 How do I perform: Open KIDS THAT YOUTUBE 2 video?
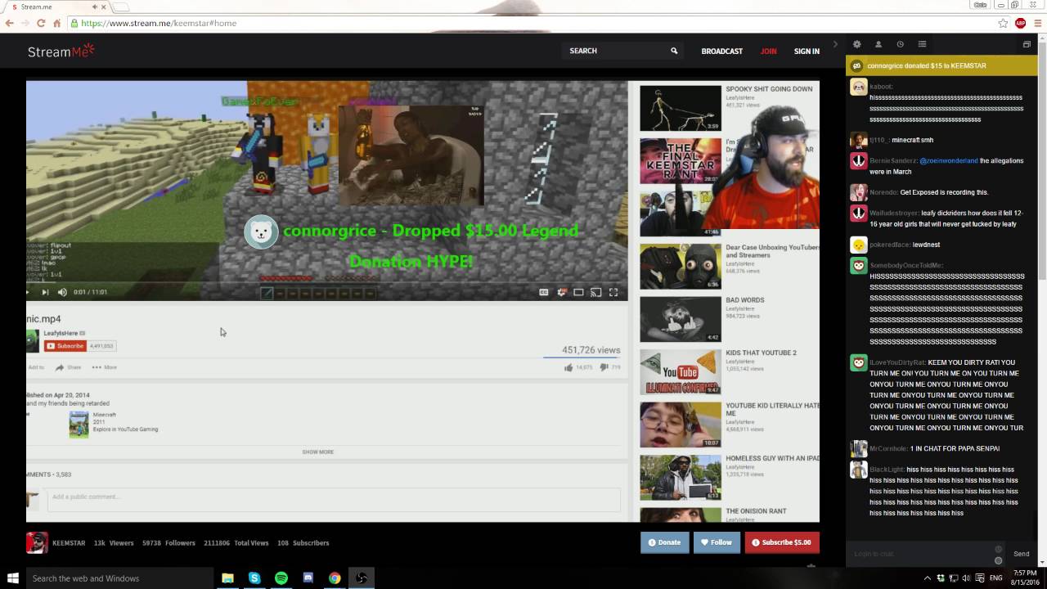click(681, 372)
